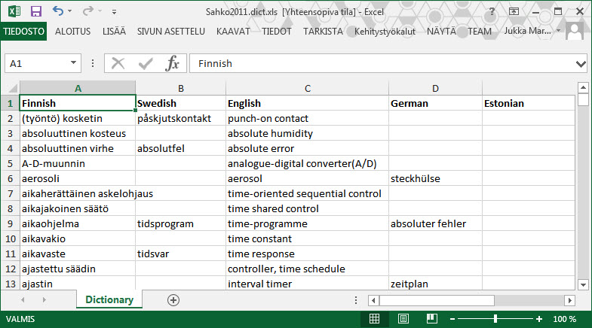592x328 pixels.
Task: Click the Save icon in quick access toolbar
Action: [x=35, y=11]
